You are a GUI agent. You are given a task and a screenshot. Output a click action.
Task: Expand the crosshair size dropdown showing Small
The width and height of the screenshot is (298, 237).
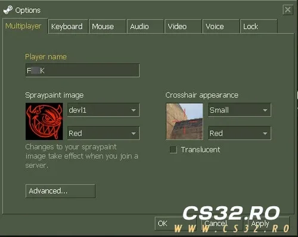coord(240,110)
